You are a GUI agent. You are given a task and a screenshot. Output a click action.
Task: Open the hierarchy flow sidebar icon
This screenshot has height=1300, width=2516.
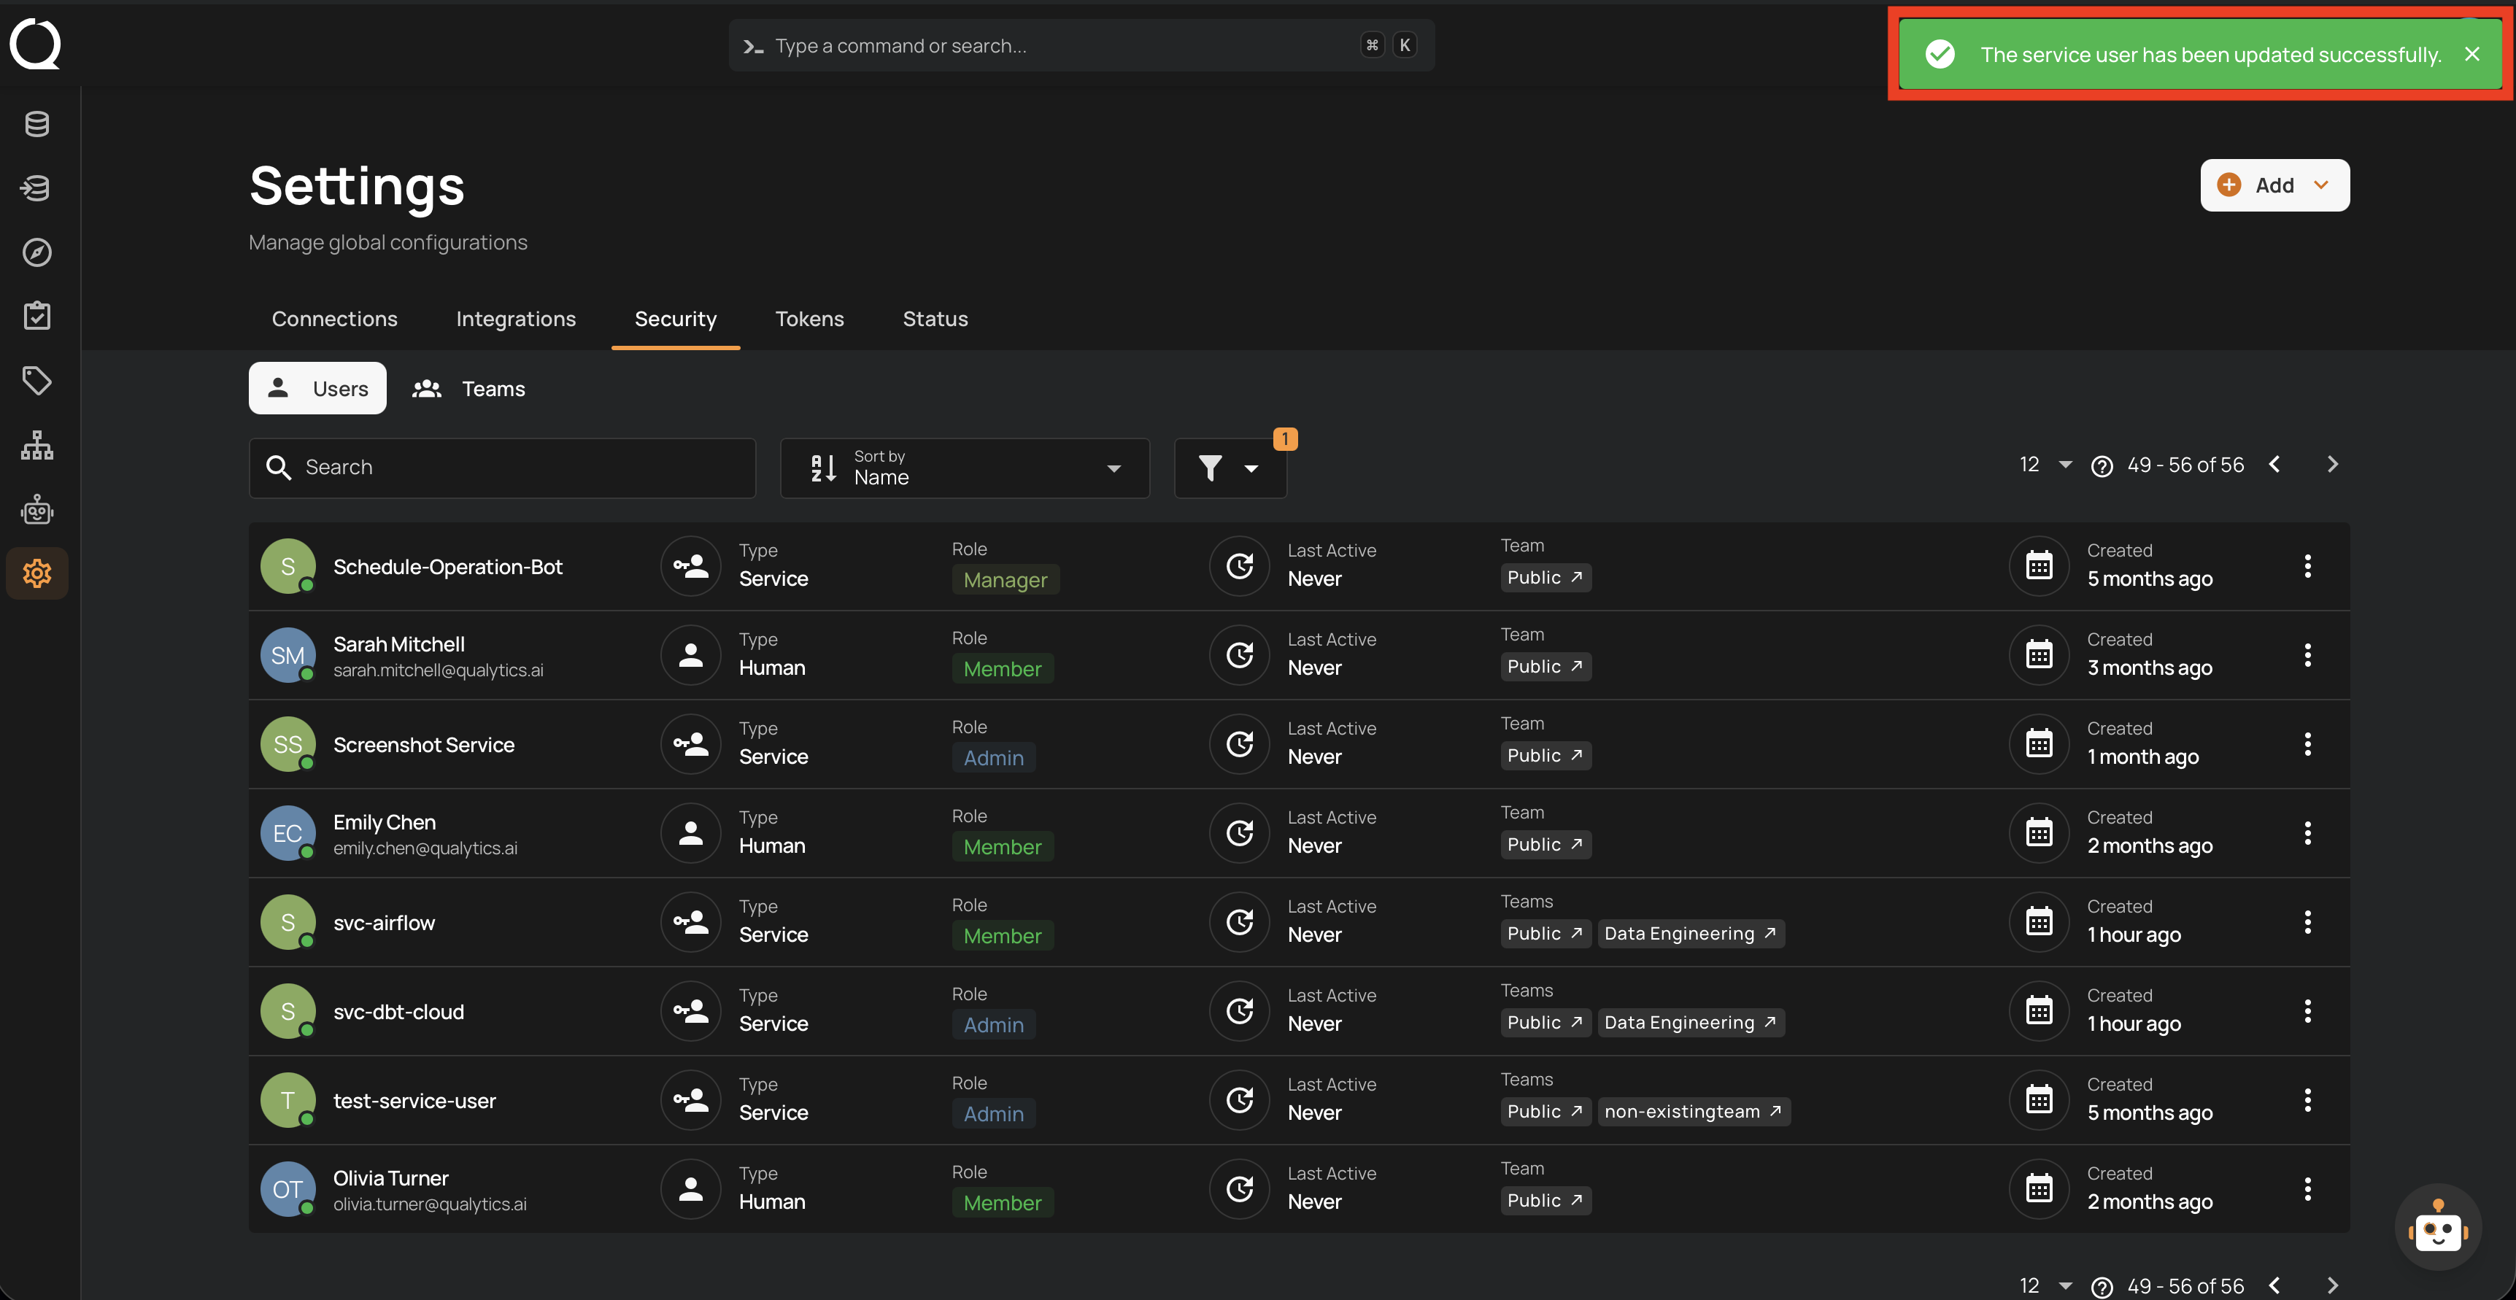tap(37, 444)
